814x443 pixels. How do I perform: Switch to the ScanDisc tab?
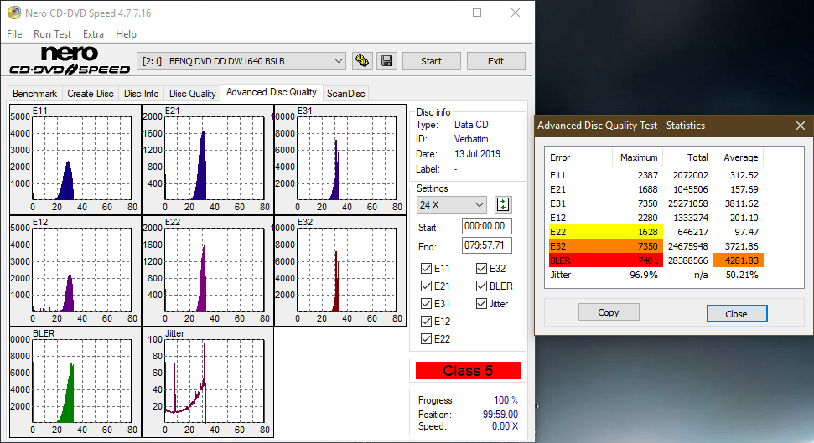(x=345, y=93)
